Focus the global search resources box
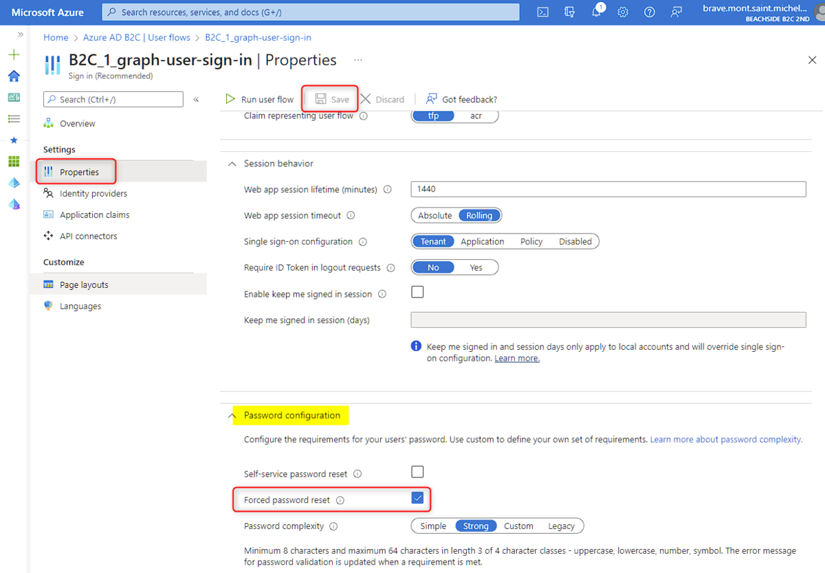The image size is (825, 573). tap(311, 12)
